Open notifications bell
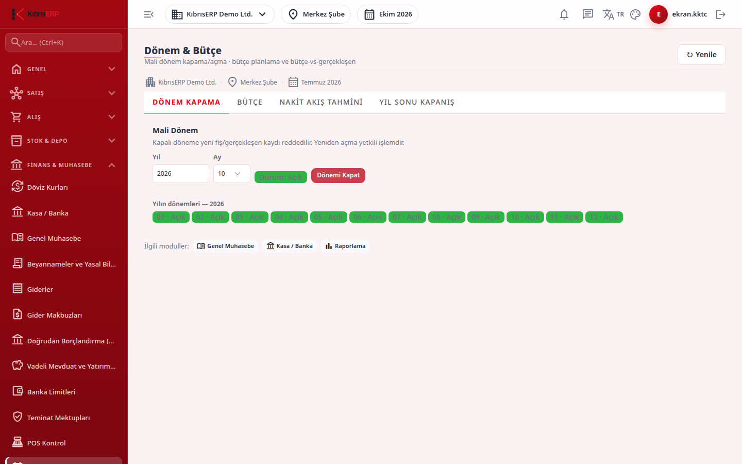Image resolution: width=742 pixels, height=464 pixels. pos(564,14)
